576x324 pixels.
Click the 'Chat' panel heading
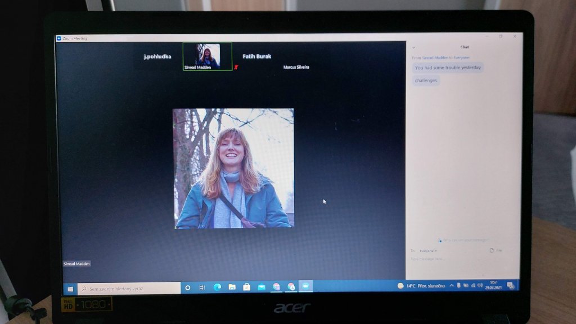click(x=465, y=47)
